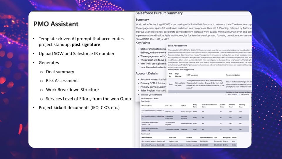Click the Edit Section pencil icon
Viewport: 282px width, 159px height.
point(239,95)
